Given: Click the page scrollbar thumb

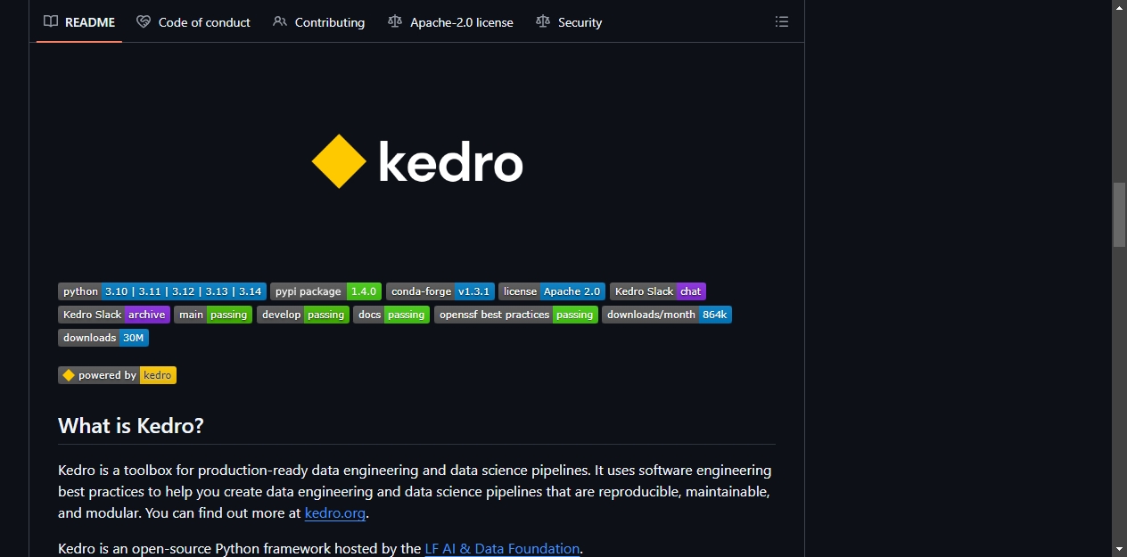Looking at the screenshot, I should click(1119, 215).
